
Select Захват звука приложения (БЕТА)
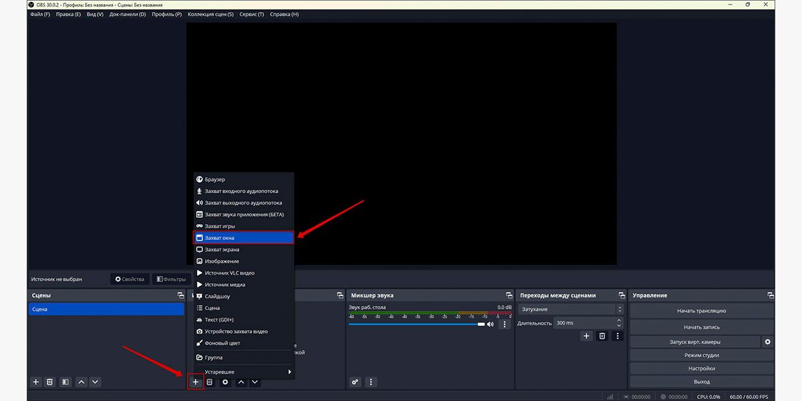244,215
